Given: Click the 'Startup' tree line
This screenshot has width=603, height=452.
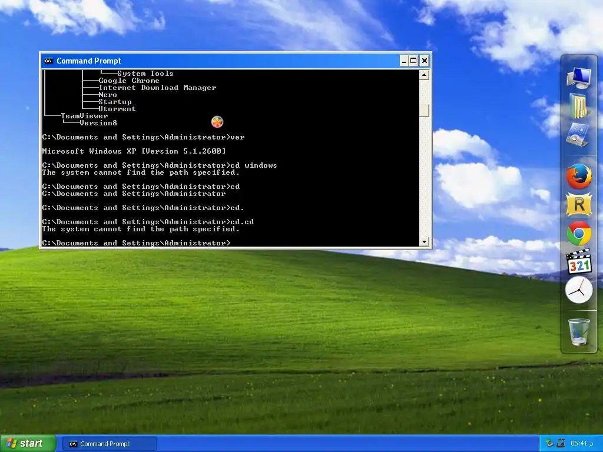Looking at the screenshot, I should pos(115,102).
